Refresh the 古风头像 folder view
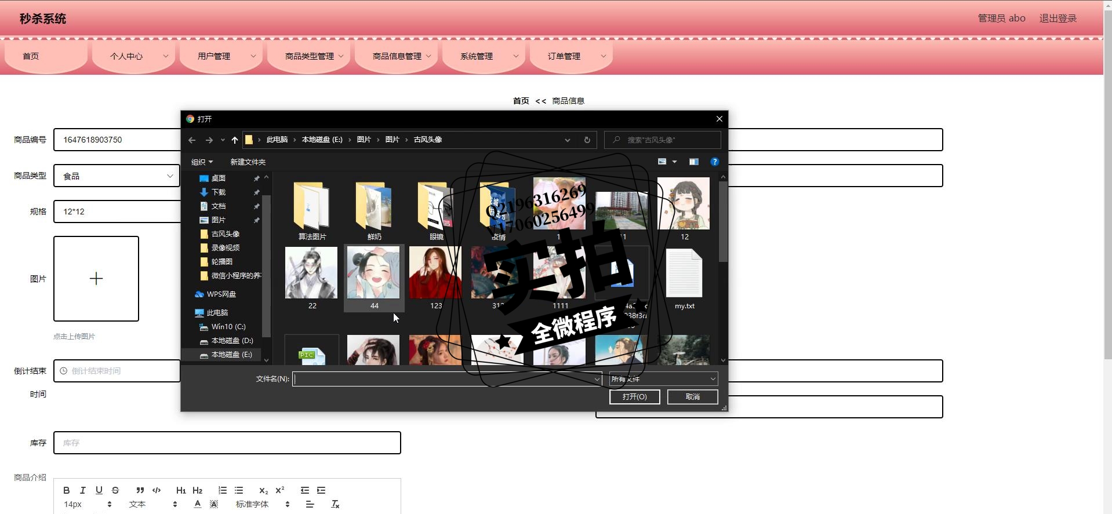1112x514 pixels. 587,140
